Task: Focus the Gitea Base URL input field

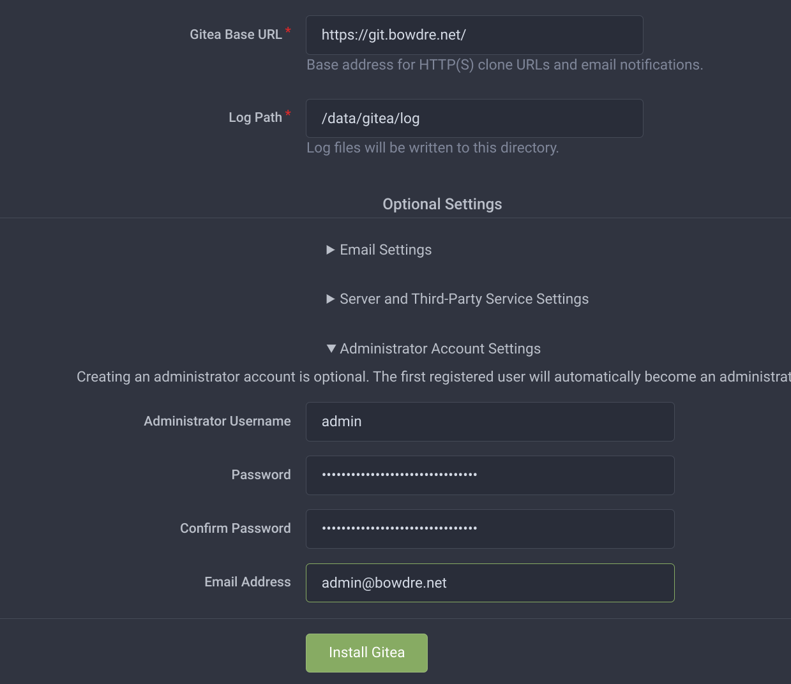Action: tap(474, 35)
